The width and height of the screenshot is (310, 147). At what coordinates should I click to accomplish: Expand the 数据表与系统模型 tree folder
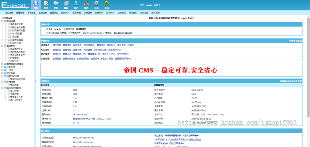pyautogui.click(x=2, y=64)
